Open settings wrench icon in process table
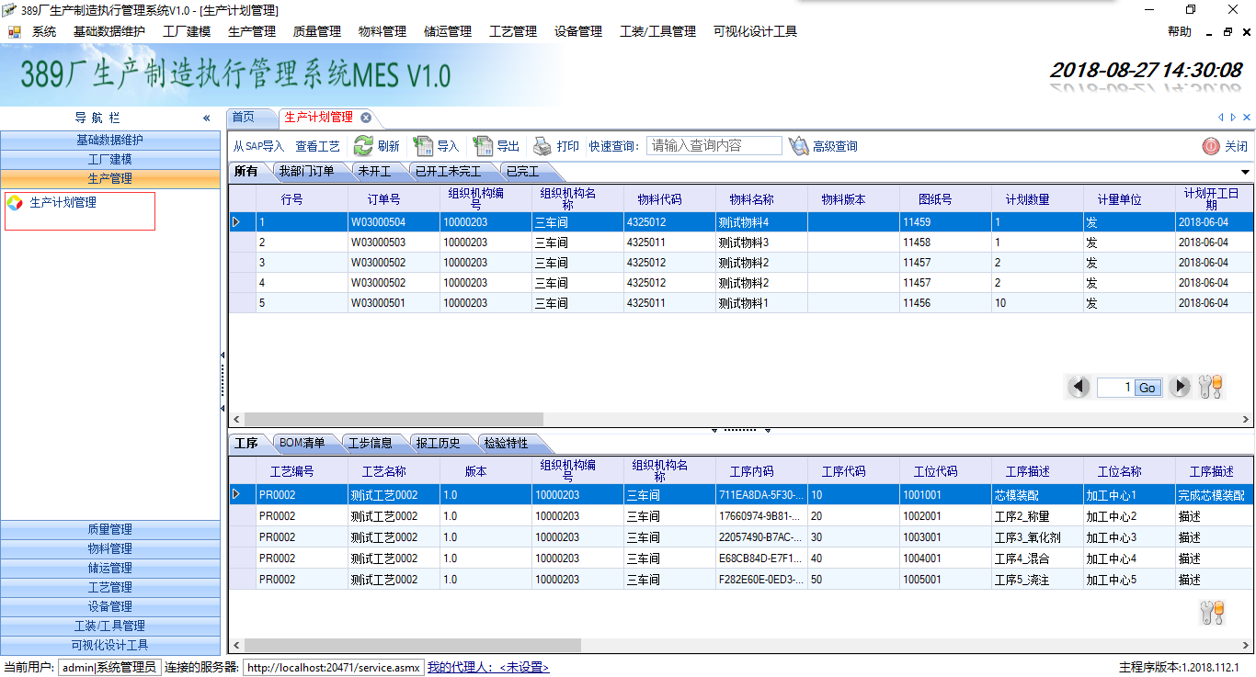 [1212, 613]
